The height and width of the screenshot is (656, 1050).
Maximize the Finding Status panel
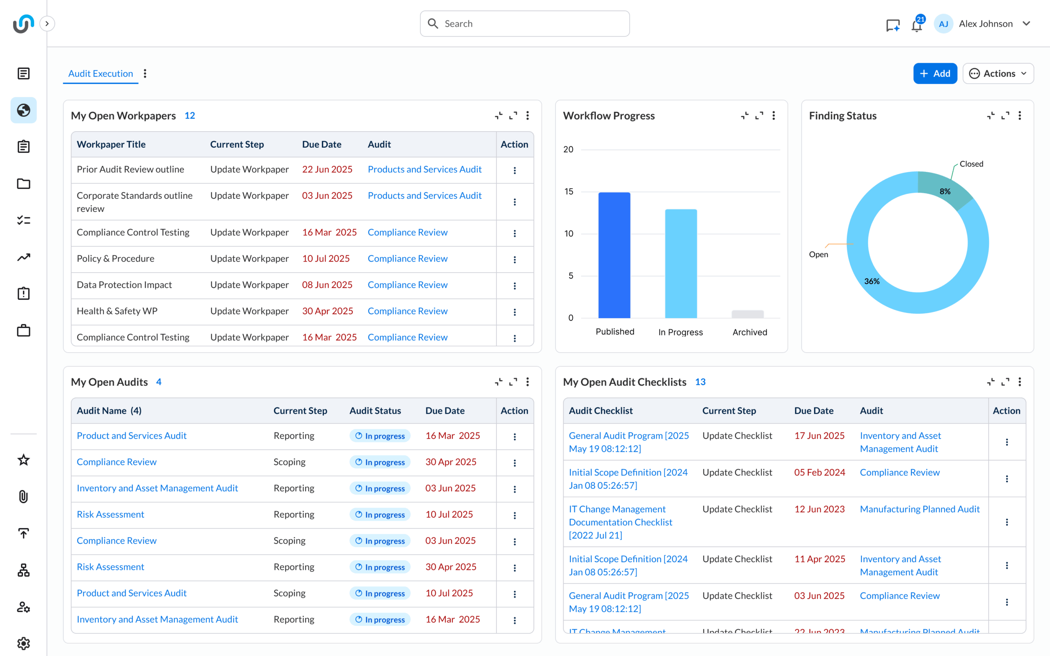click(1005, 115)
